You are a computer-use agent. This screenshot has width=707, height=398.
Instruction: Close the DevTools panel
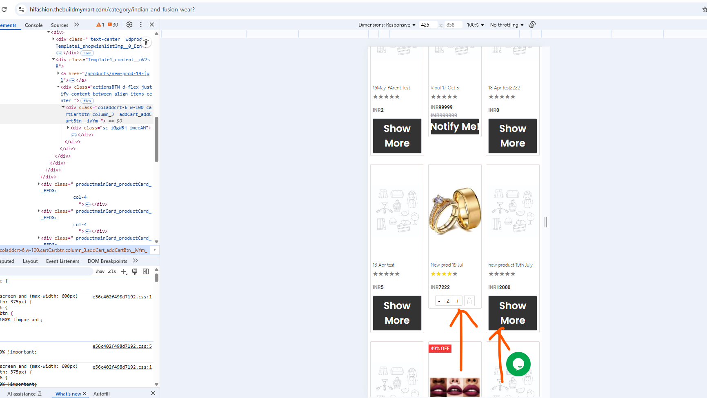point(152,24)
